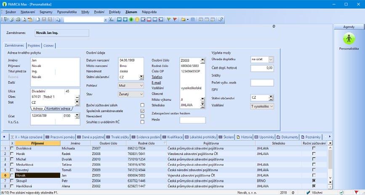Click the right arrow to reveal more bottom tabs
This screenshot has height=195, width=365.
pyautogui.click(x=330, y=137)
